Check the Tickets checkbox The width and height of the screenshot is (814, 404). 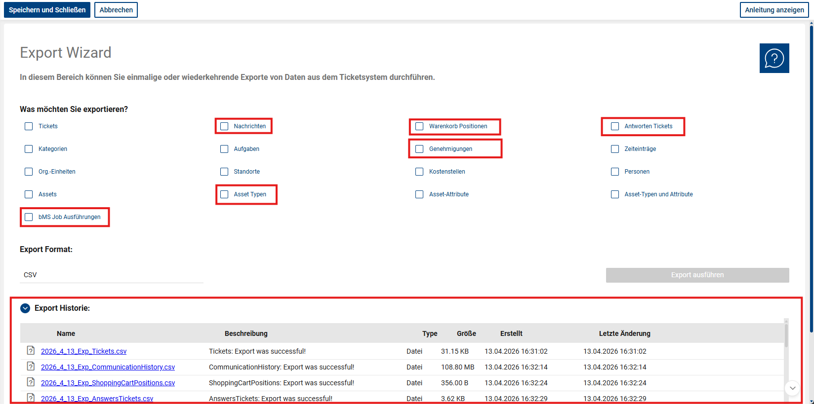tap(29, 126)
